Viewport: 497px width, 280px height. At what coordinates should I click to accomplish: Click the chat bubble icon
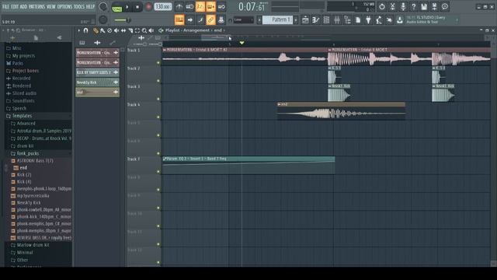[445, 7]
